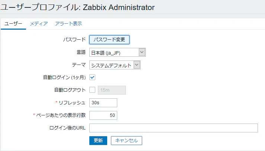Save changes with the 更新 button
Viewport: 265px width, 151px height.
point(98,141)
